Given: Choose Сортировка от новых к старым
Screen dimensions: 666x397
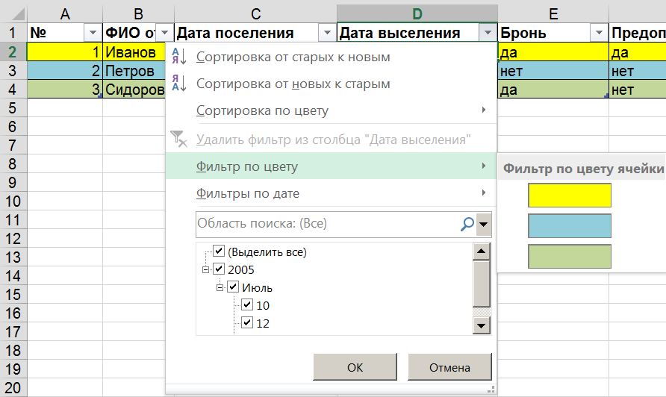Looking at the screenshot, I should point(332,84).
